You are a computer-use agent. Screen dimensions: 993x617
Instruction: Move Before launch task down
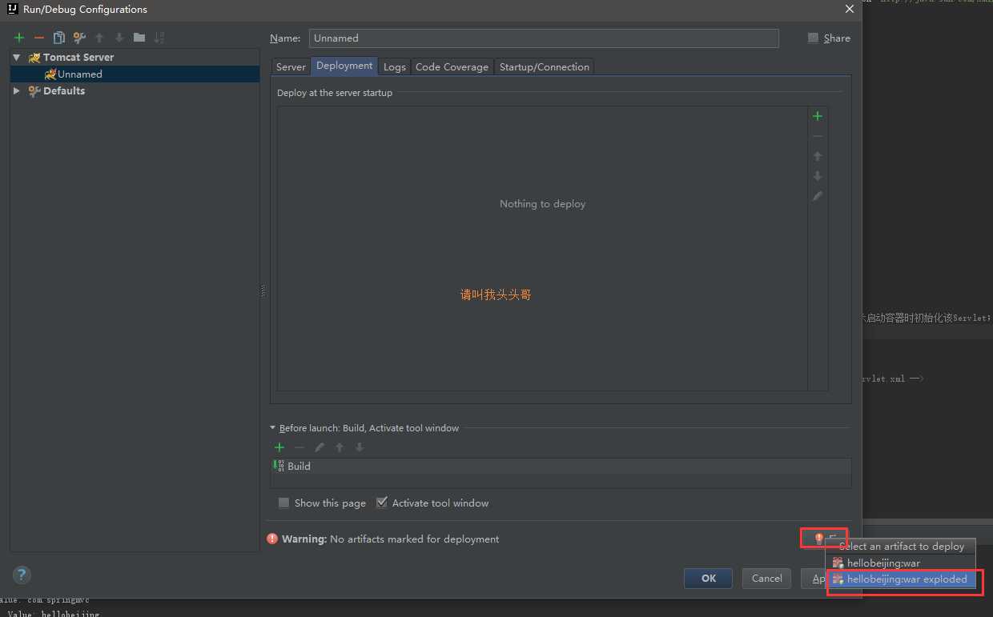click(360, 447)
